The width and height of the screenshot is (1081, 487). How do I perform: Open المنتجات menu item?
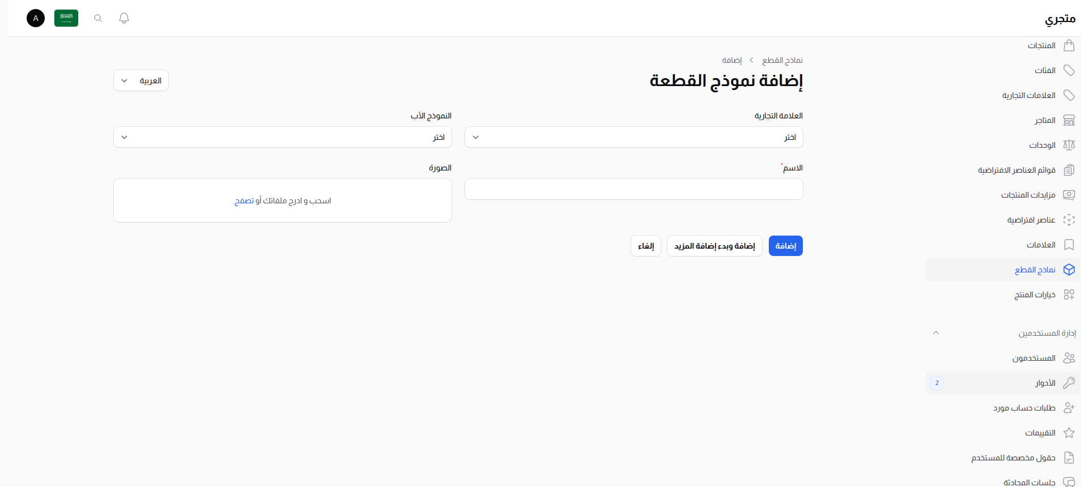click(x=1003, y=45)
